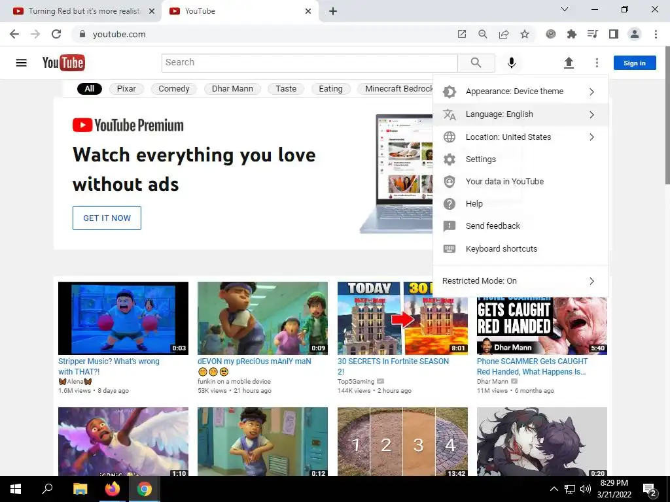Click the Sign in button
Screen dimensions: 670x502
[x=635, y=63]
